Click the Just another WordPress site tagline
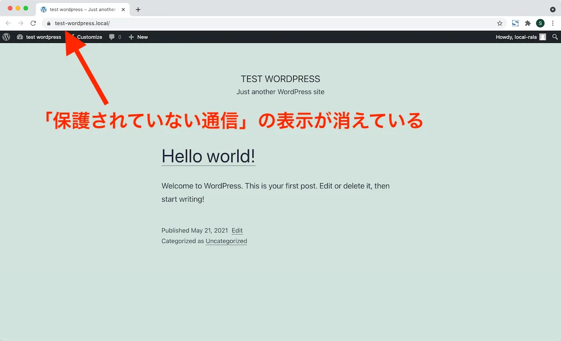The width and height of the screenshot is (561, 341). 280,92
